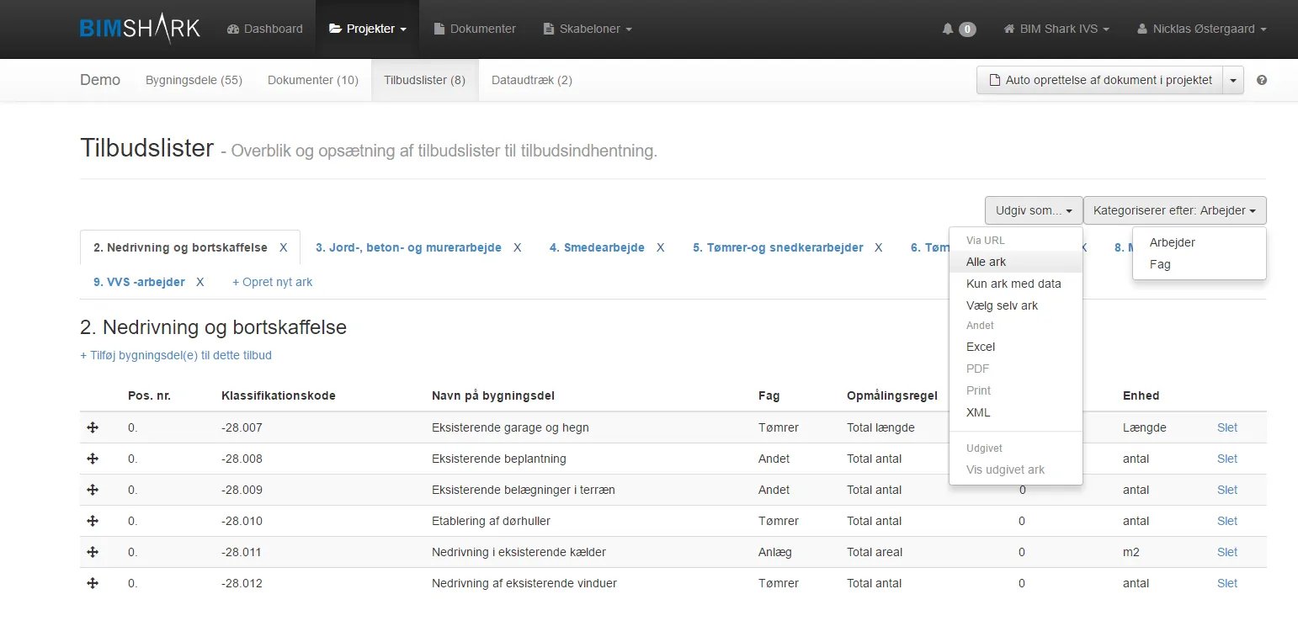Switch to the Bygningsdele (55) tab
The height and width of the screenshot is (642, 1298).
pyautogui.click(x=194, y=80)
